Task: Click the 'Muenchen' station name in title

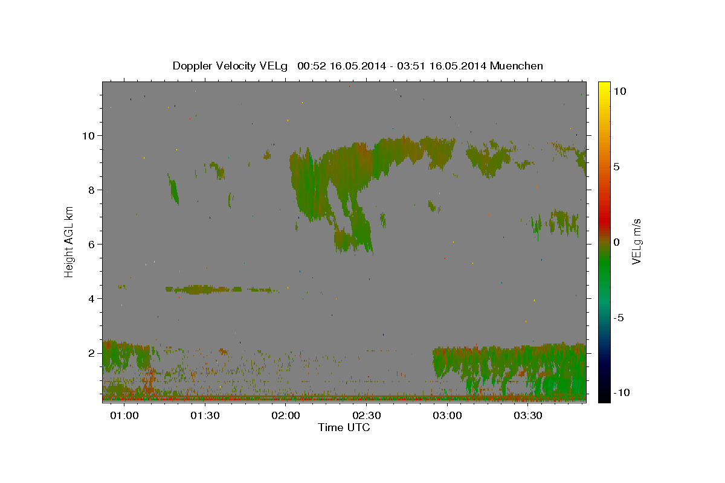Action: click(x=517, y=66)
